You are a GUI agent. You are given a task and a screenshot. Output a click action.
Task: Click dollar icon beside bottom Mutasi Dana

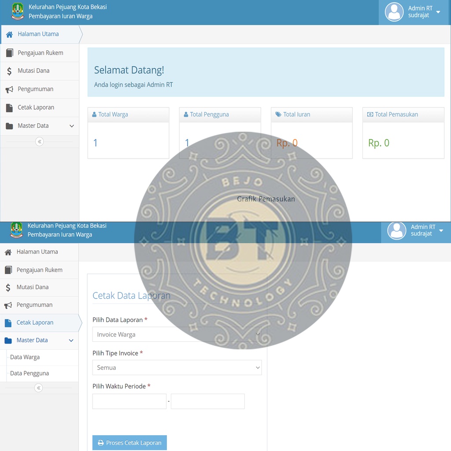(8, 288)
